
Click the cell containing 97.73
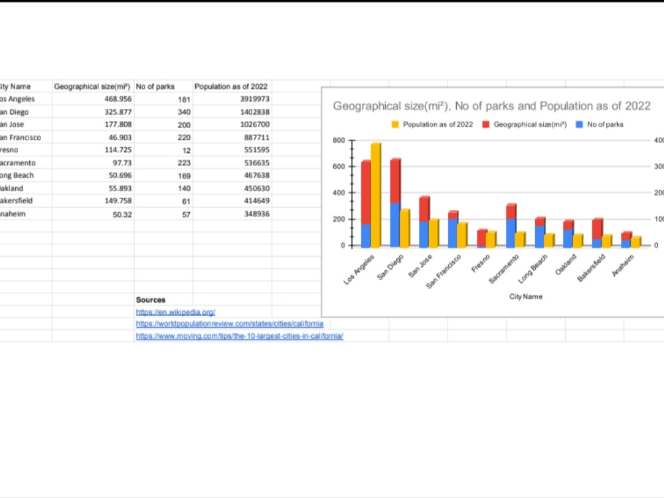[93, 163]
